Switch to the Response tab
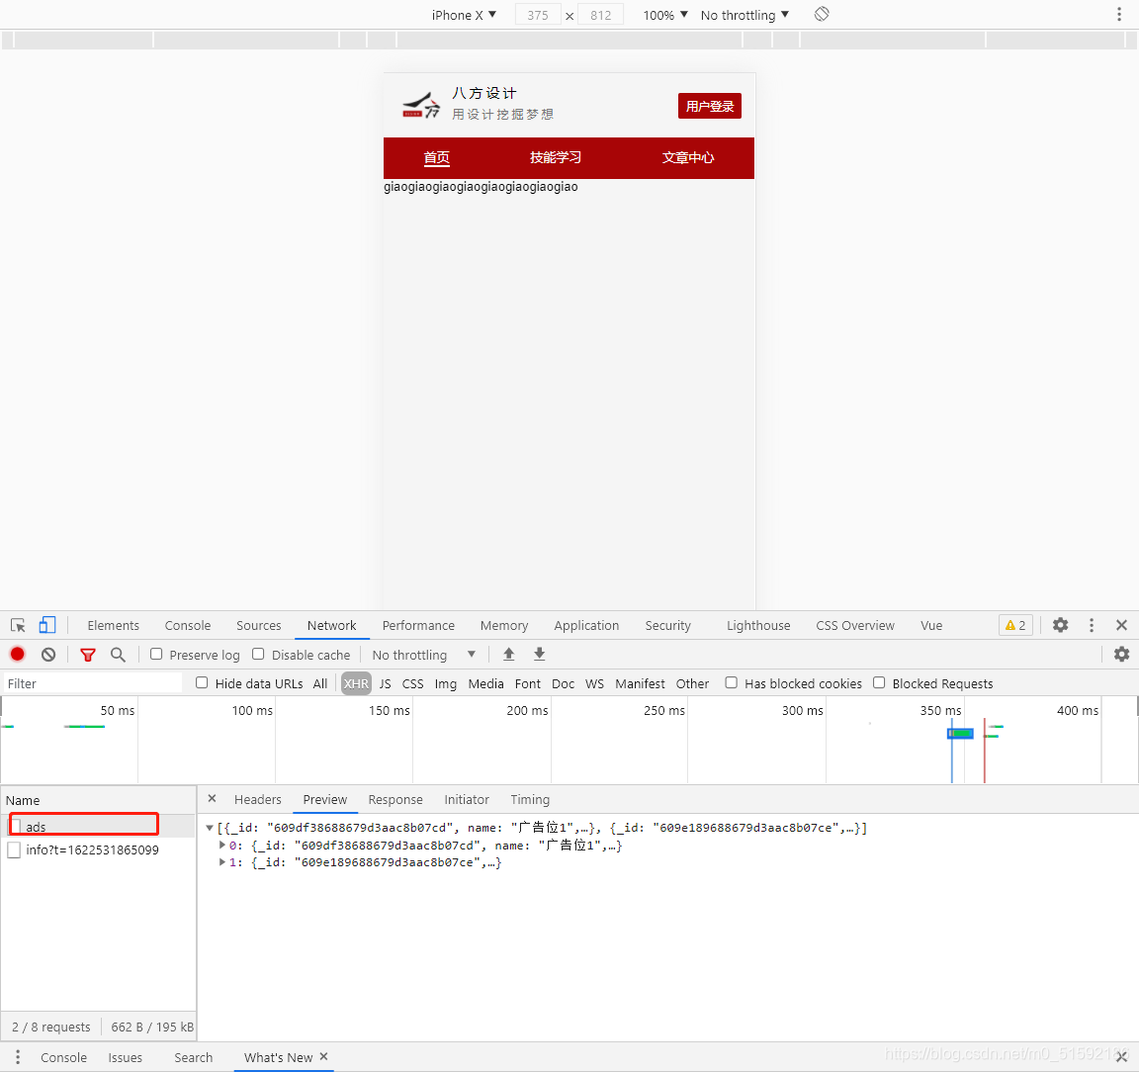Screen dimensions: 1139x1072 (395, 799)
